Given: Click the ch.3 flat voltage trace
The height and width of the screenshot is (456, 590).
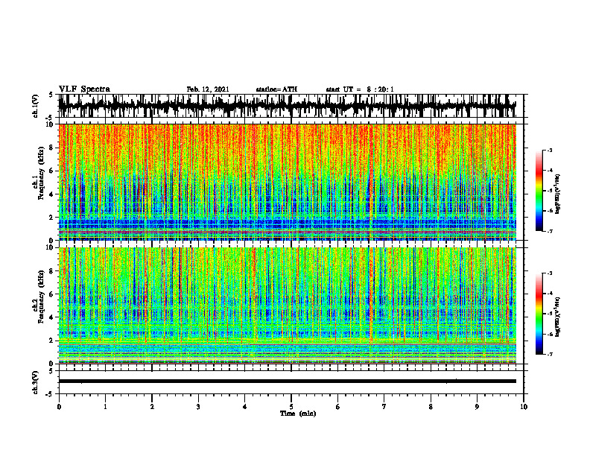Looking at the screenshot, I should coord(287,381).
